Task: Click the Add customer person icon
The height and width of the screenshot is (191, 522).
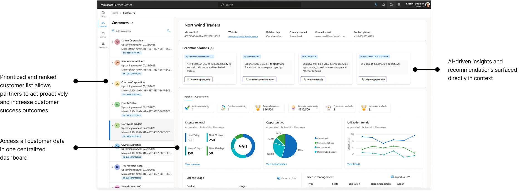Action: coord(113,31)
